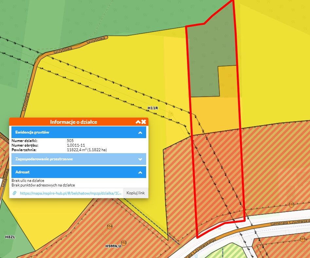Click the H9MN,U zone label
The height and width of the screenshot is (258, 310).
[x=113, y=246]
